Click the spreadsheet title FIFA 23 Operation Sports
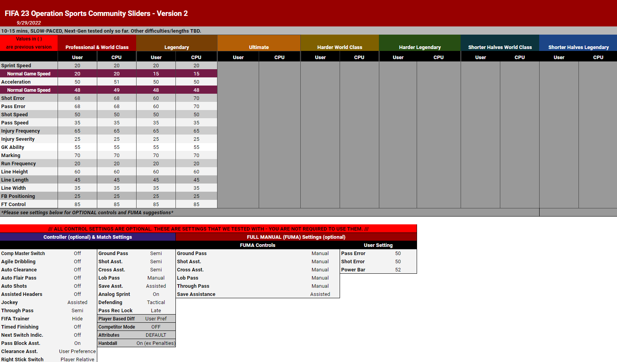Screen dimensions: 617x362 (96, 14)
